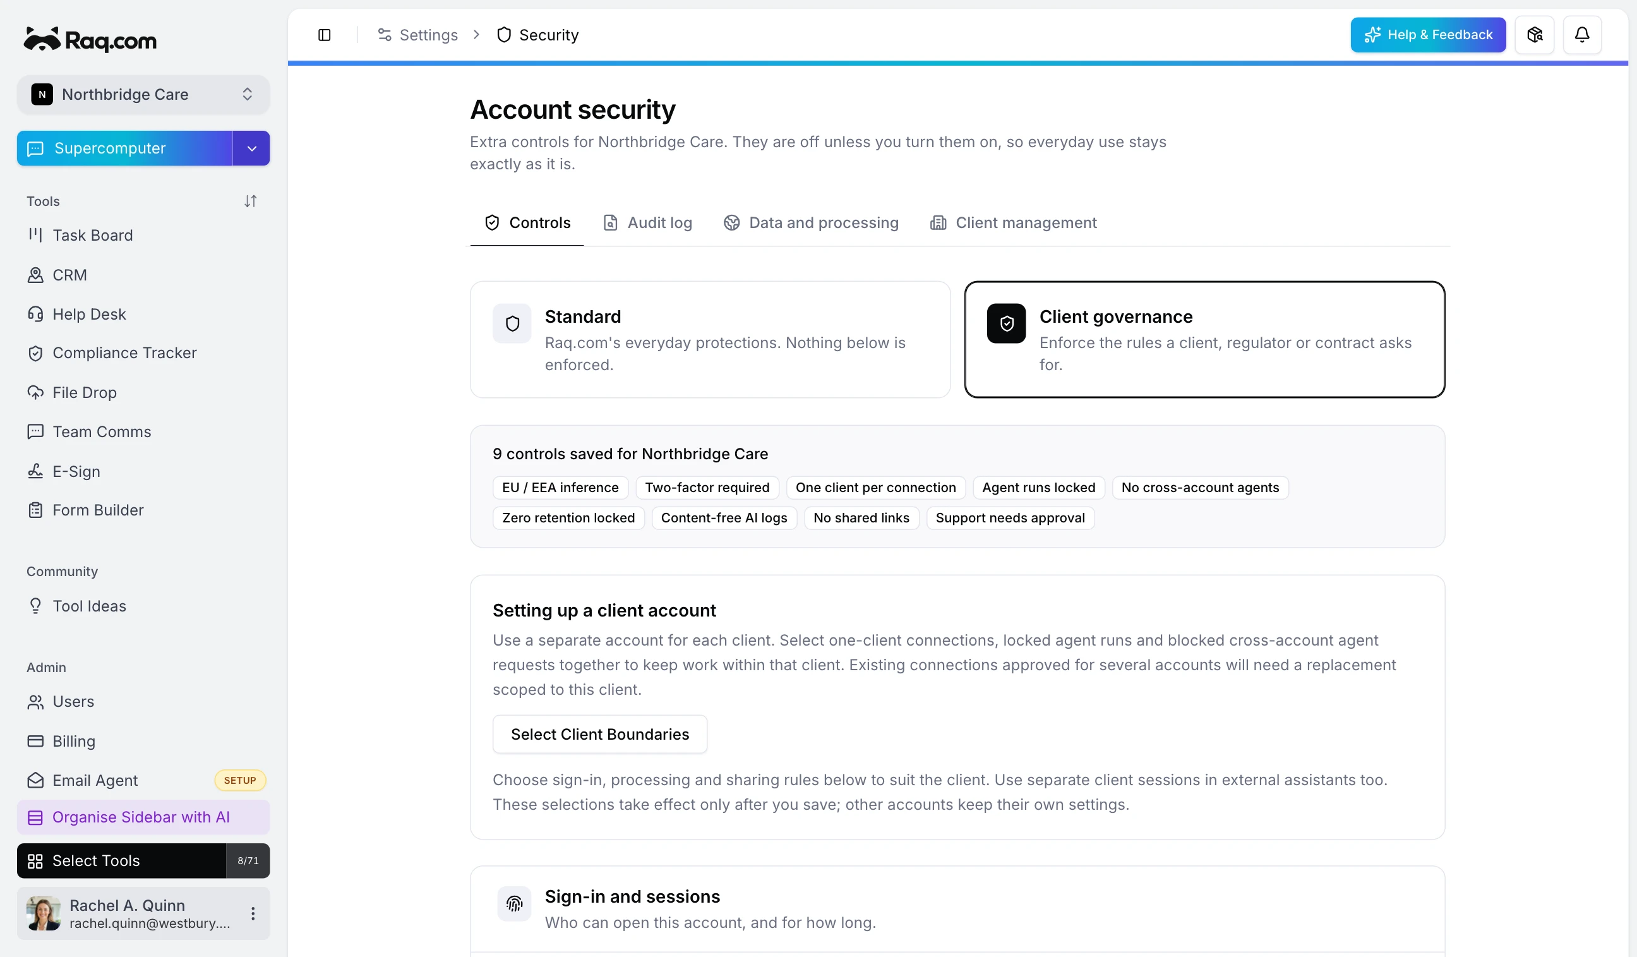Switch to the Audit log tab
The image size is (1637, 957).
coord(647,223)
